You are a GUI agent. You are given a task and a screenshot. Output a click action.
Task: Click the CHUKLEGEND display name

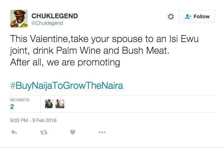point(55,16)
